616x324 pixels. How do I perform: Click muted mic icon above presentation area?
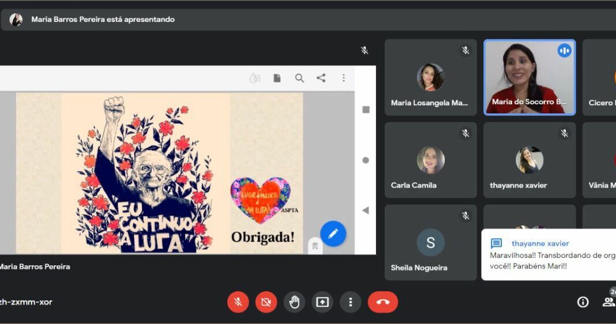[365, 50]
